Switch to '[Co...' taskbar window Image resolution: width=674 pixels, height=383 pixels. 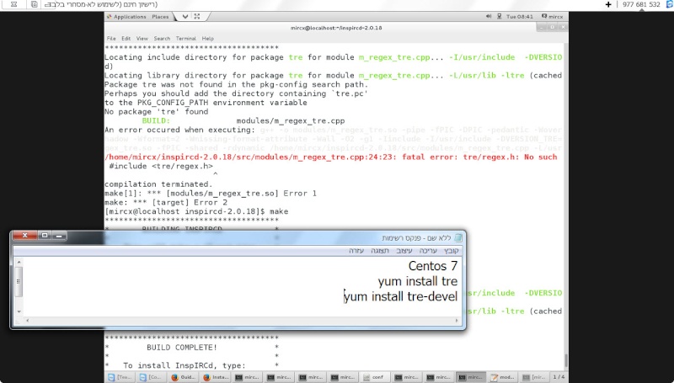coord(152,377)
